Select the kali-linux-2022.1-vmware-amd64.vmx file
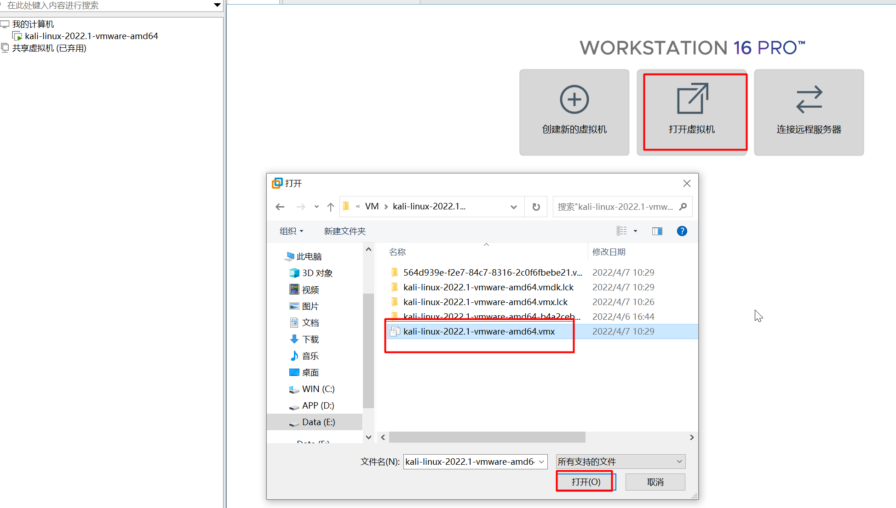This screenshot has width=896, height=508. 479,331
